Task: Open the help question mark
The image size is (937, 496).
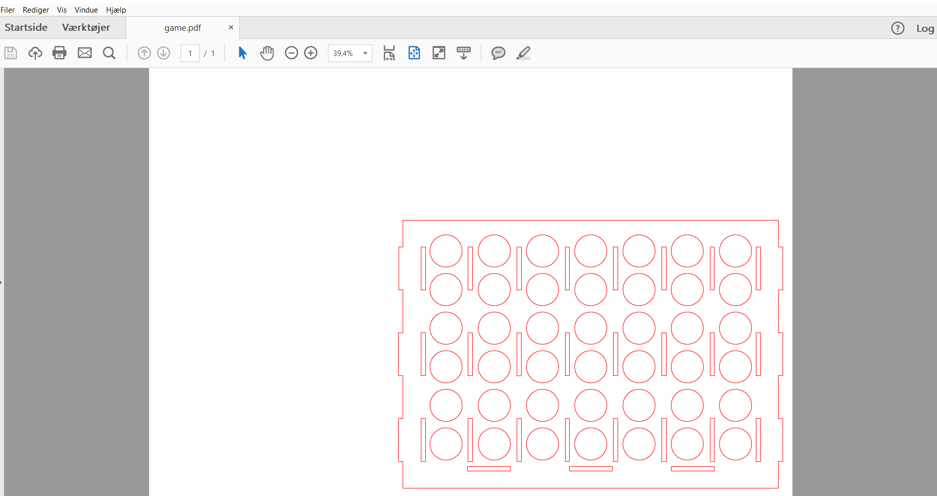Action: point(898,28)
